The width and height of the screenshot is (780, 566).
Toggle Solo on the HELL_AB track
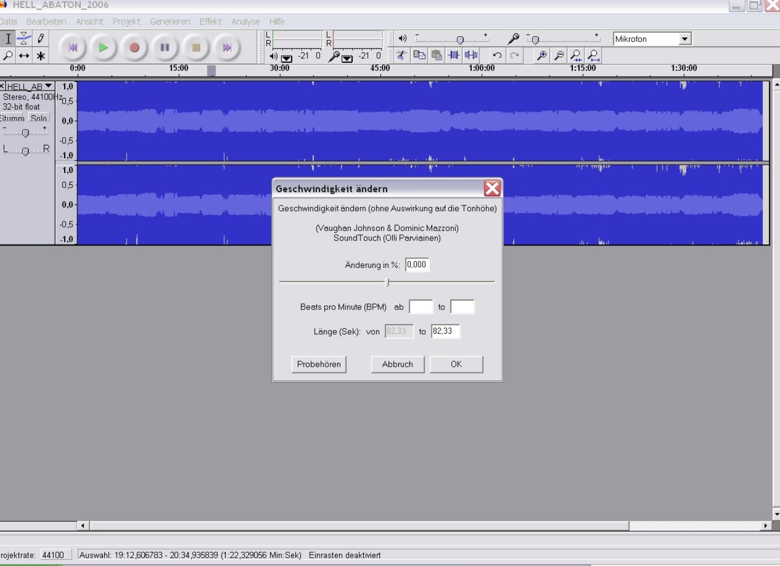[39, 118]
